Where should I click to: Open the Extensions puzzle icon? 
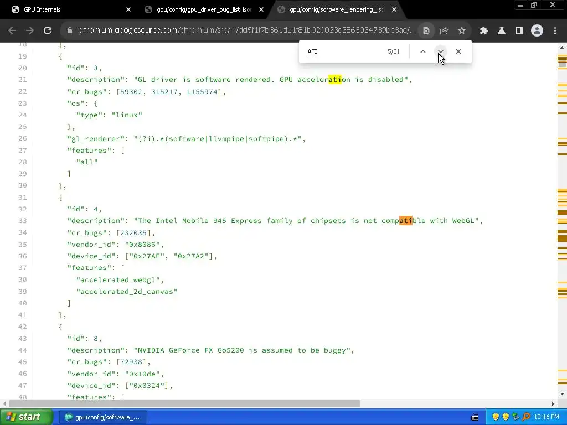(x=484, y=31)
